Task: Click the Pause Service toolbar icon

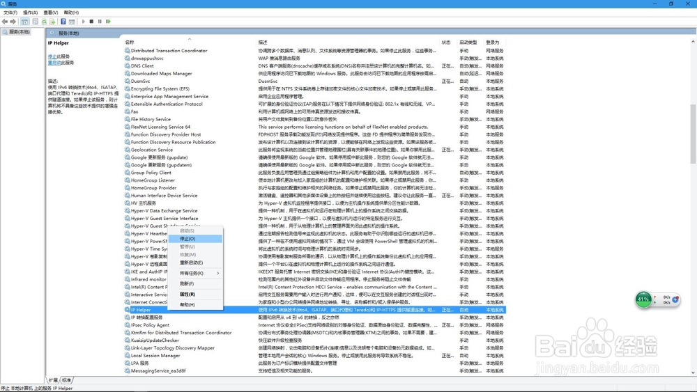Action: [x=100, y=22]
